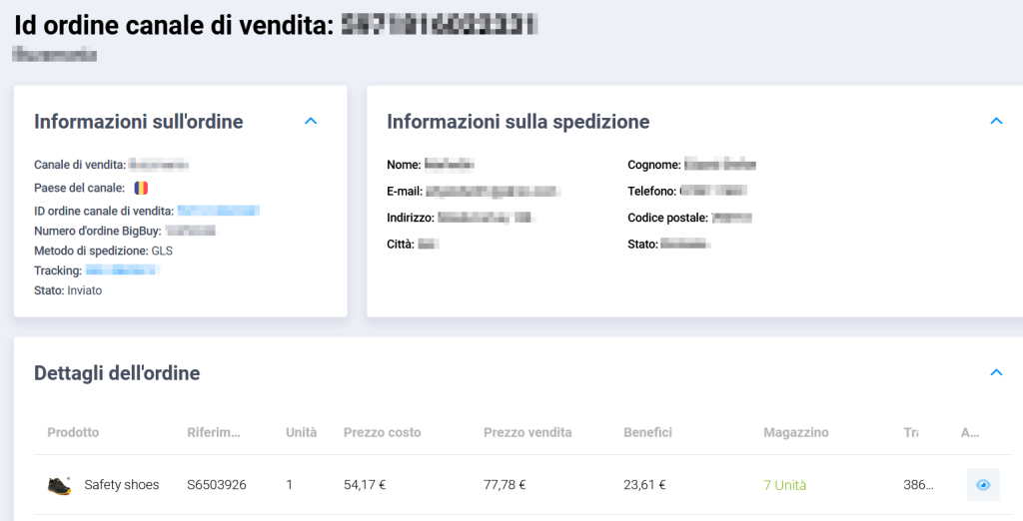The width and height of the screenshot is (1023, 521).
Task: Collapse the Informazioni sulla spedizione panel
Action: 995,121
